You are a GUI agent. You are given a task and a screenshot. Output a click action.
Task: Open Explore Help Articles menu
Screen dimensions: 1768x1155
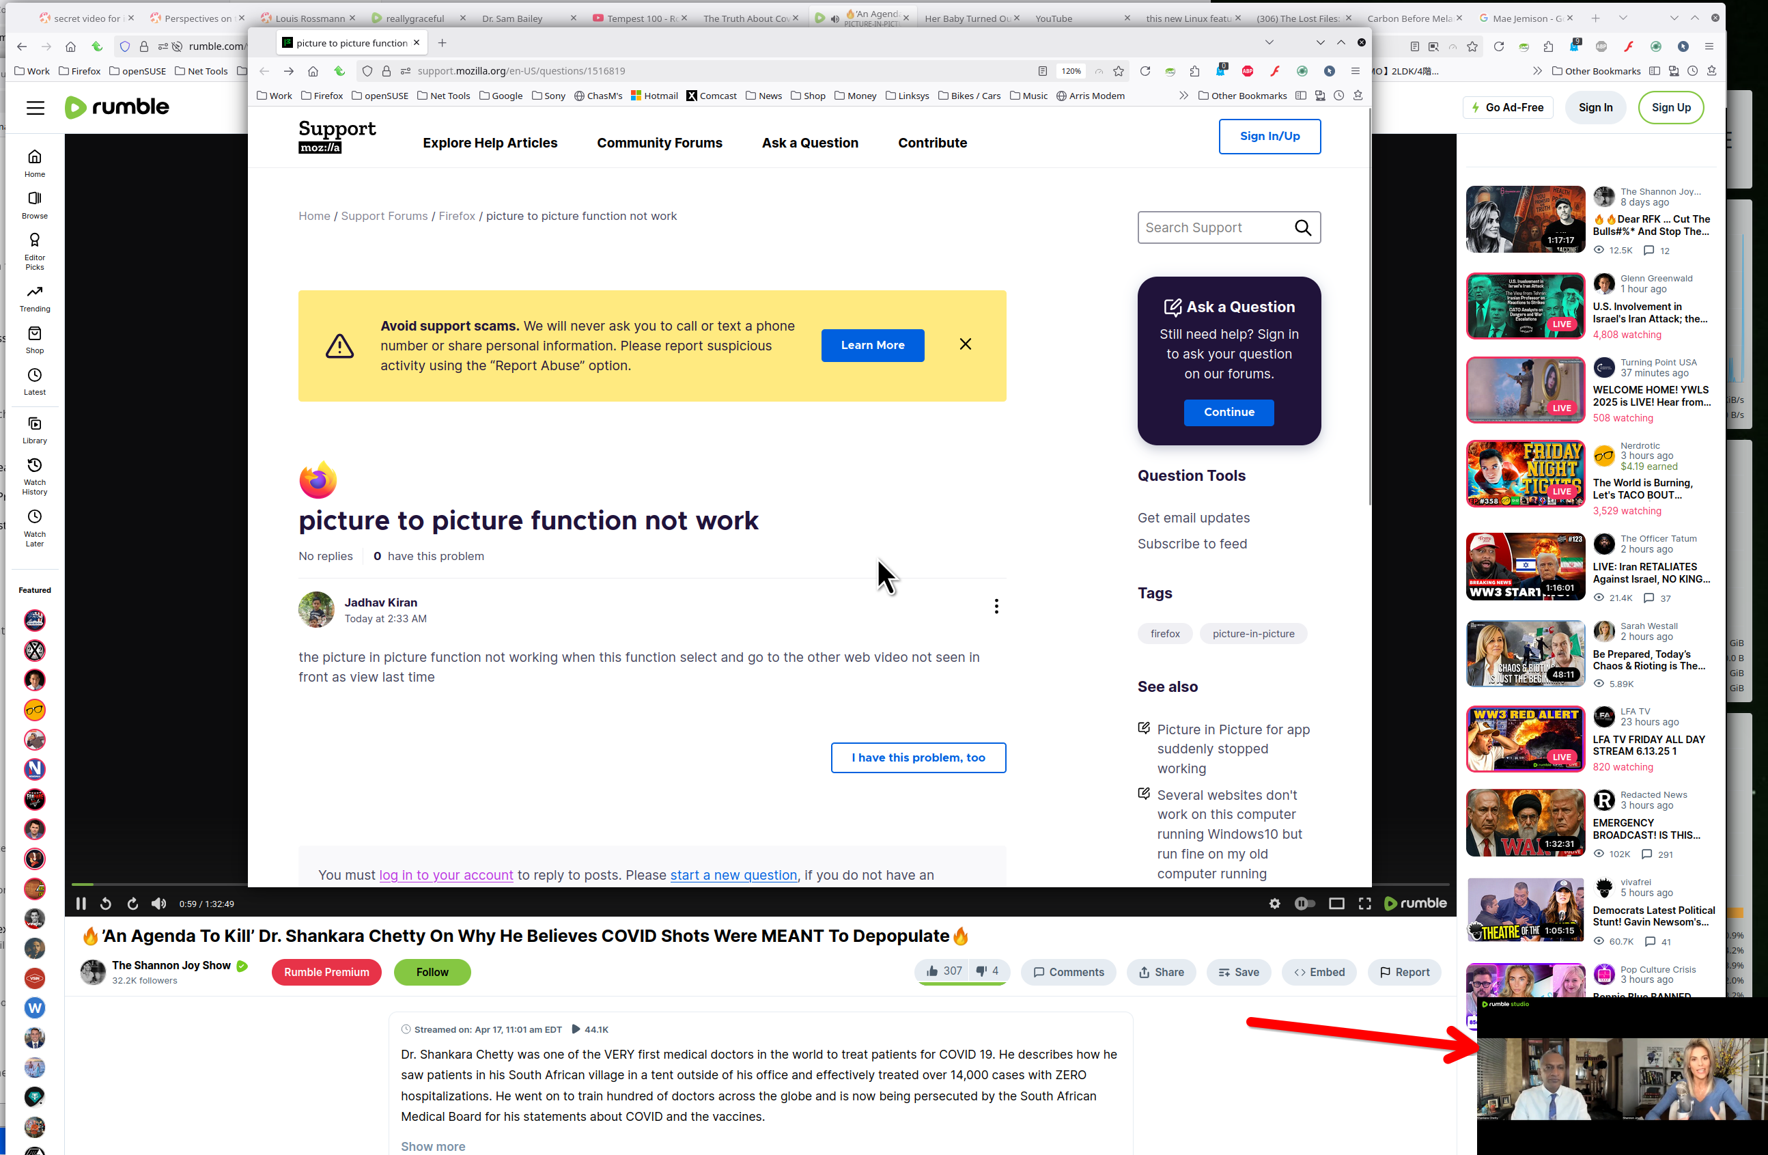click(490, 143)
